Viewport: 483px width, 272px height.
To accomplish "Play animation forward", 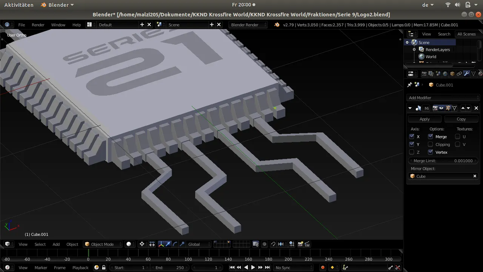I will pos(253,267).
